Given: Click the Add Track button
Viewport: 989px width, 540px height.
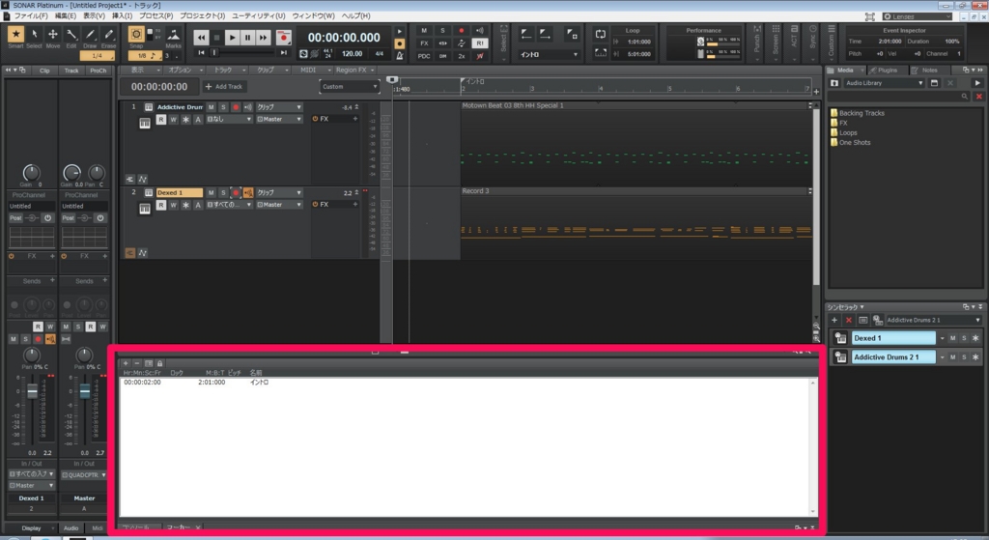Looking at the screenshot, I should pyautogui.click(x=224, y=86).
